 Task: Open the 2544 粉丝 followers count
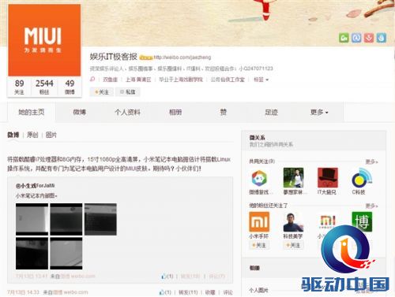(44, 87)
